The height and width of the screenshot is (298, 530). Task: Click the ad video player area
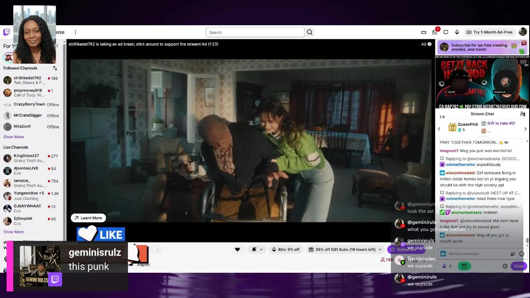pyautogui.click(x=251, y=141)
